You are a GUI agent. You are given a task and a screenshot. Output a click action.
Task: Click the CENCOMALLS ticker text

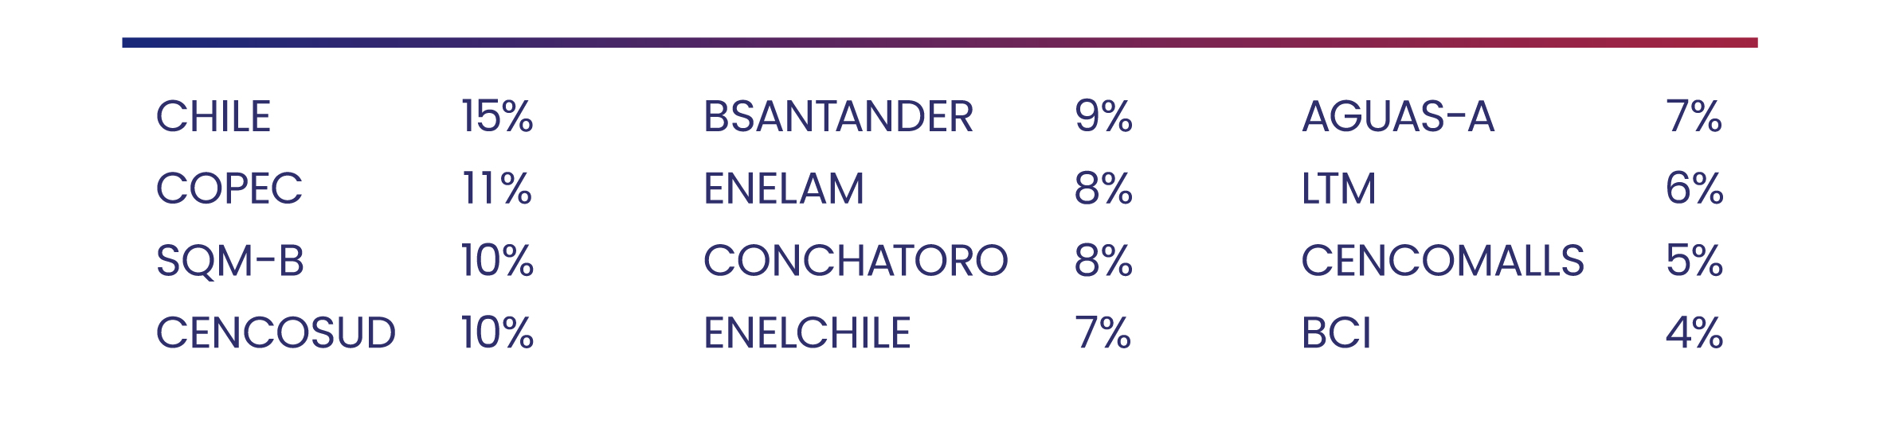[1443, 261]
